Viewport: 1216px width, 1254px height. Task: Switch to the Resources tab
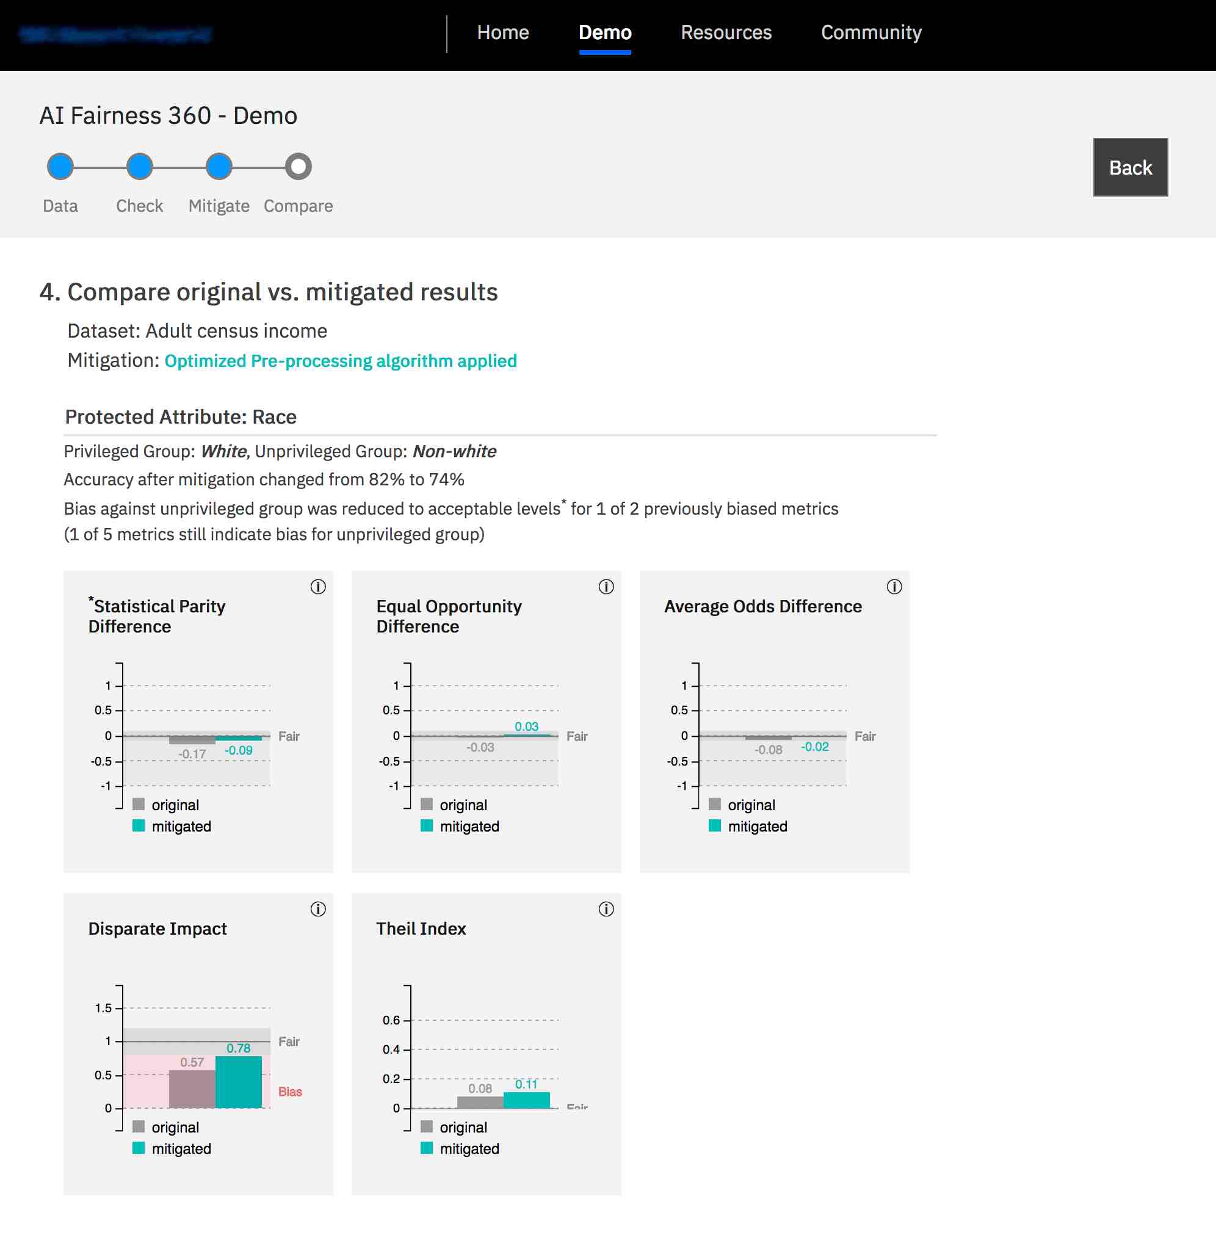point(726,32)
